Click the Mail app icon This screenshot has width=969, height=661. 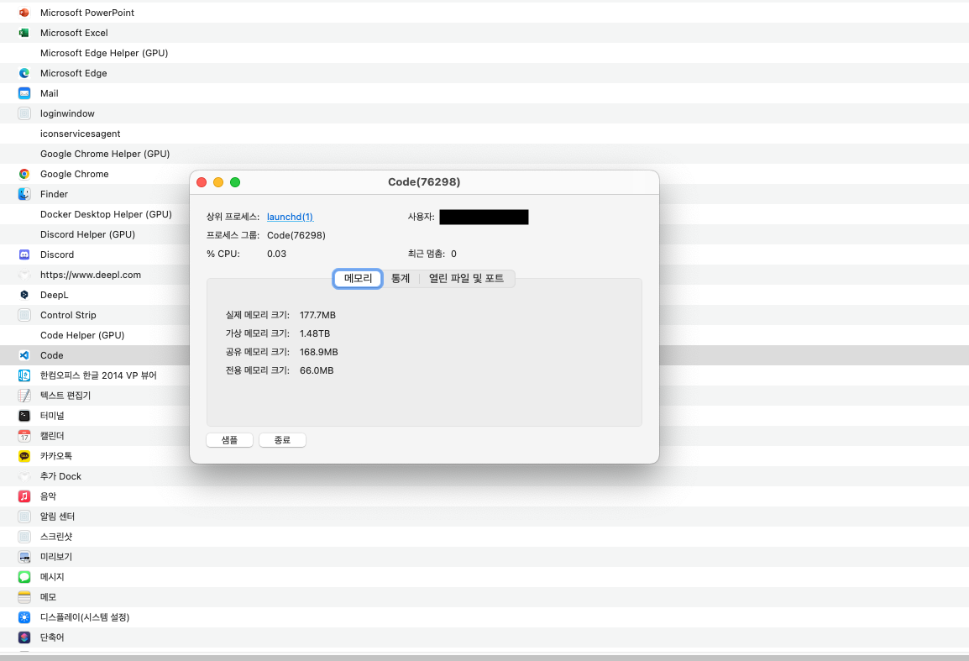[24, 93]
